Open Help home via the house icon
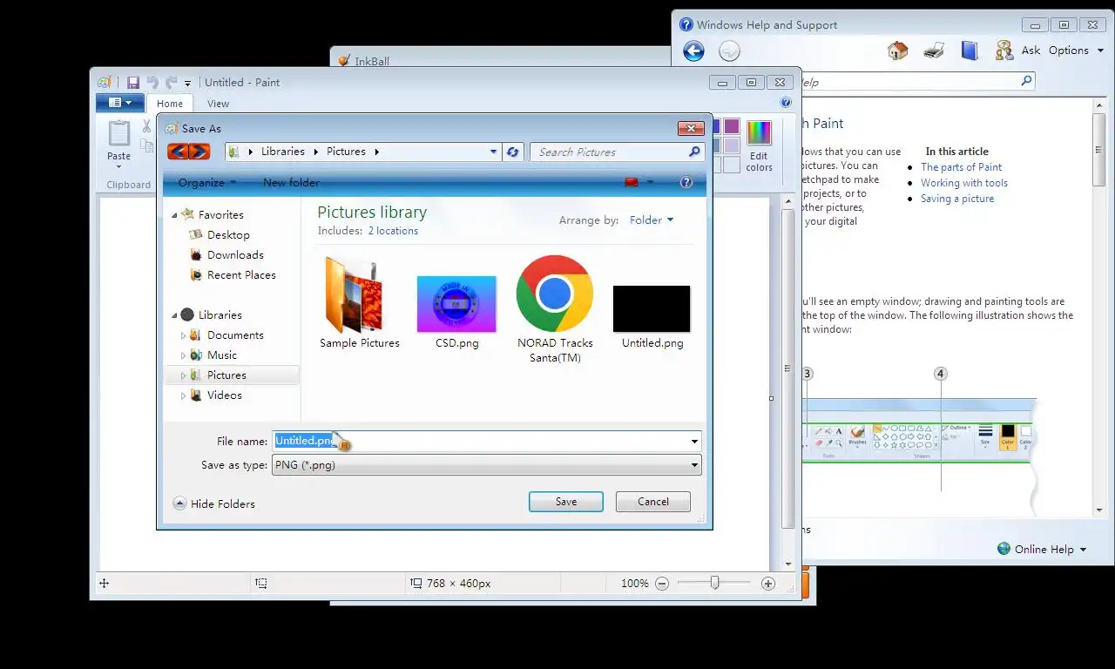 coord(897,51)
